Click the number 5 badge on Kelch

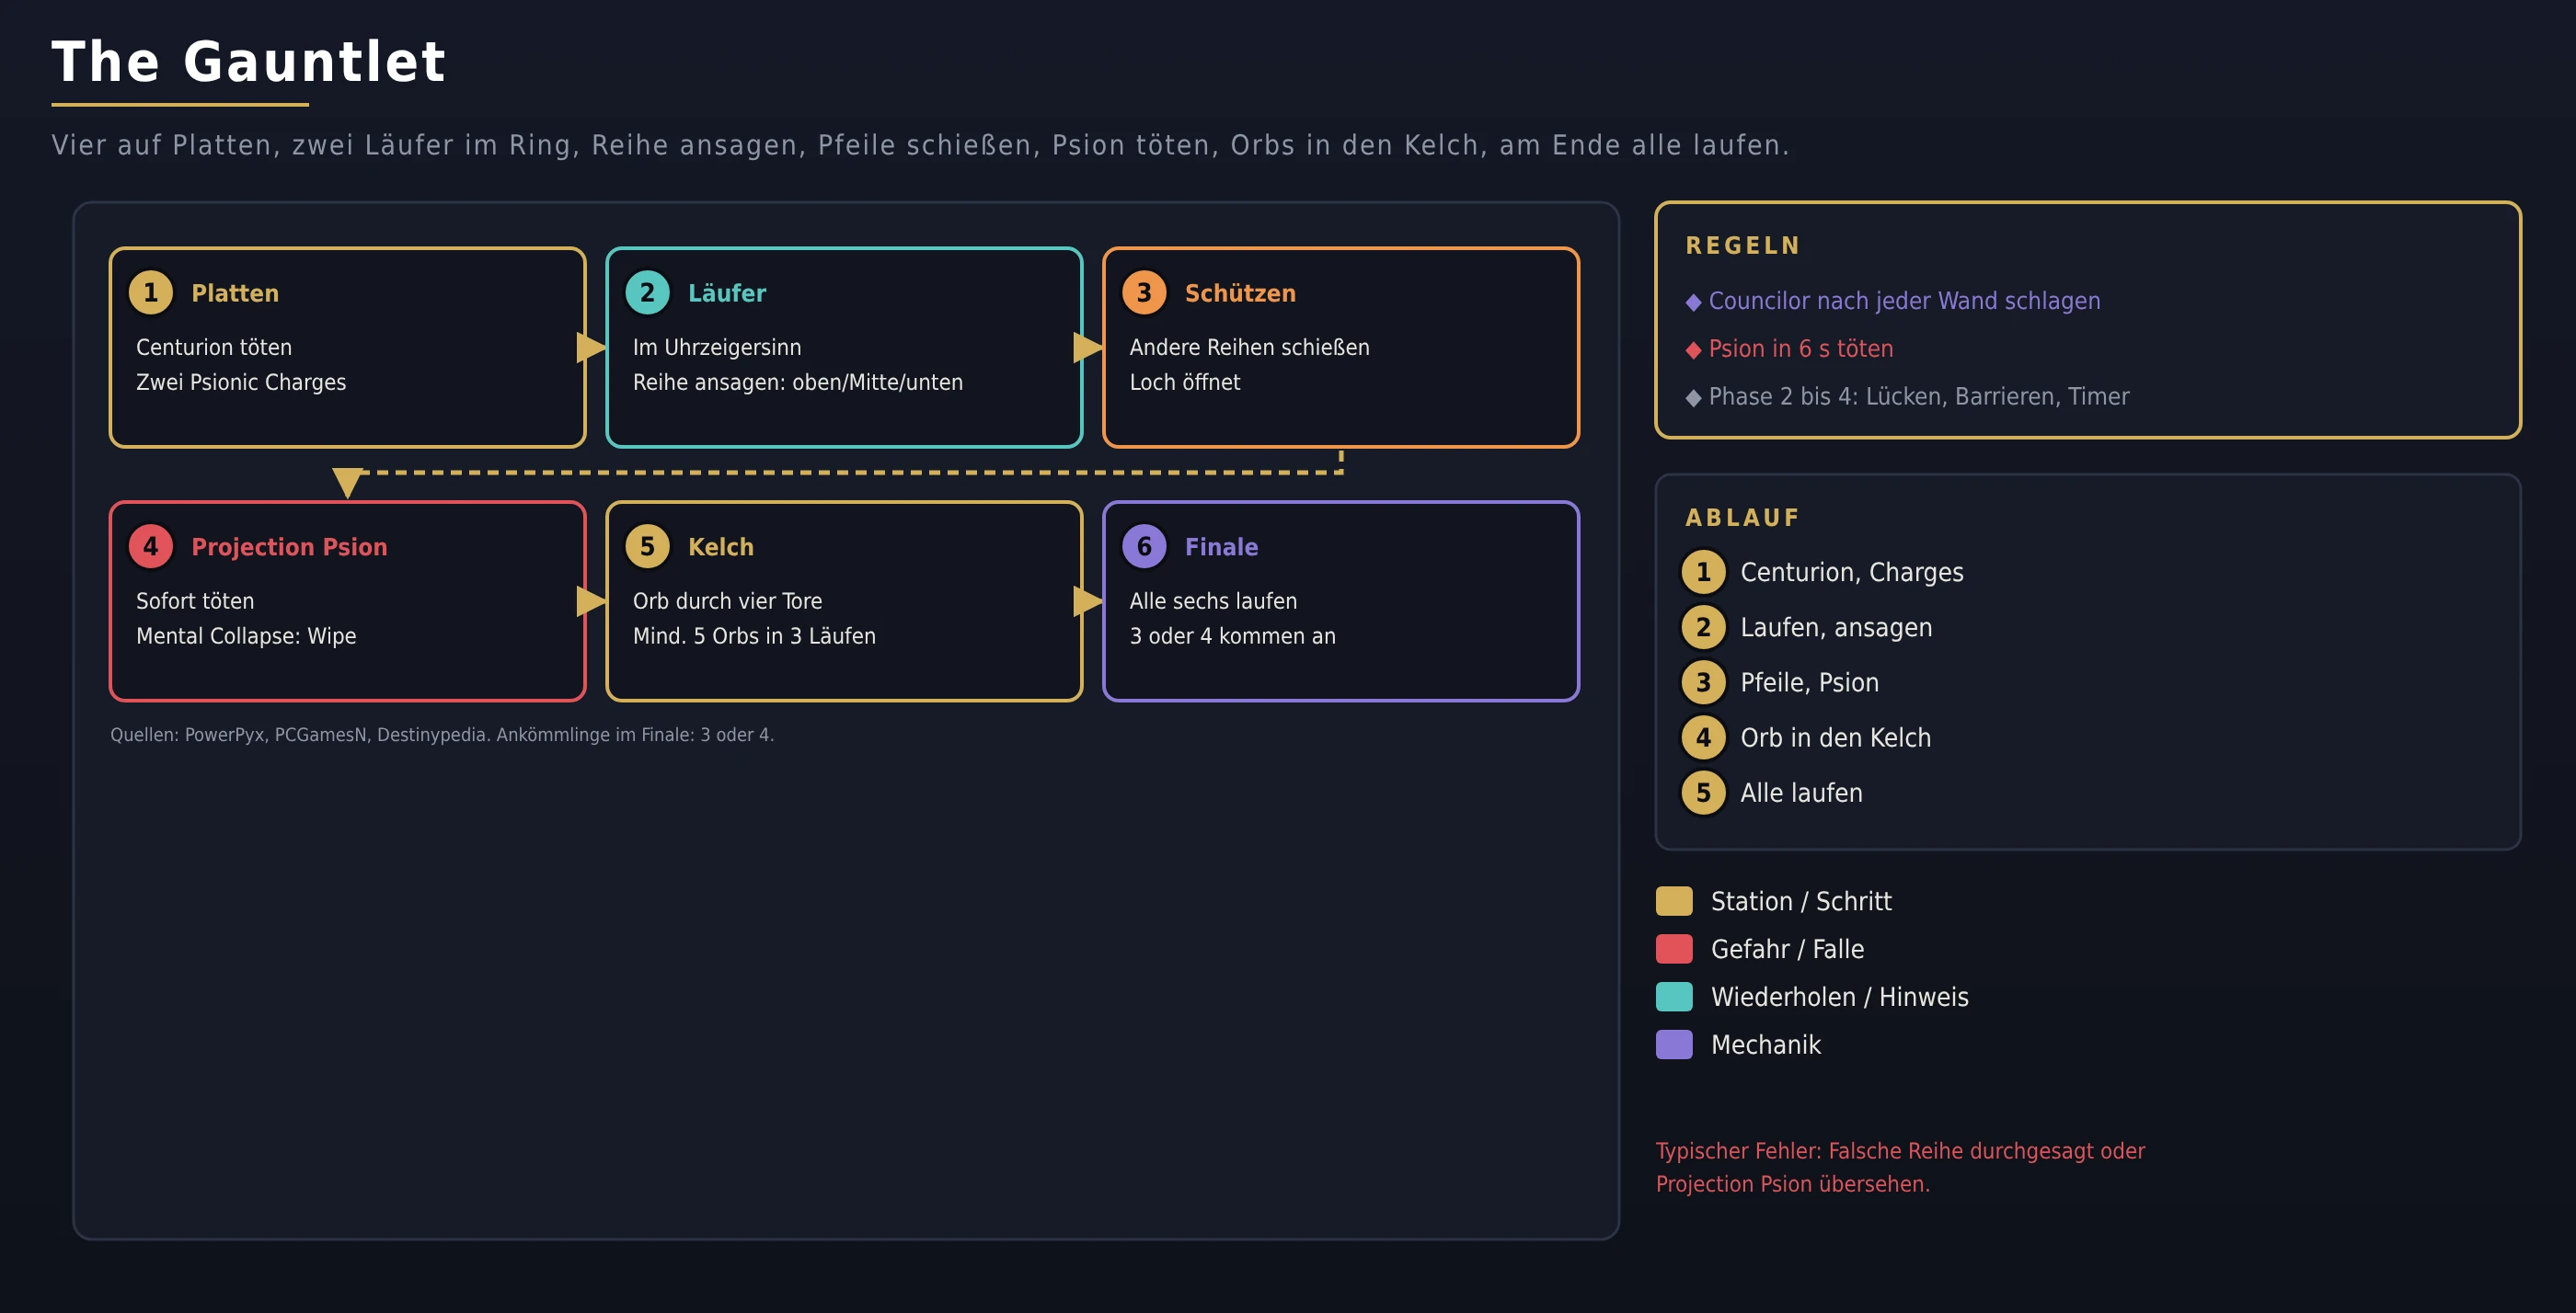point(647,546)
